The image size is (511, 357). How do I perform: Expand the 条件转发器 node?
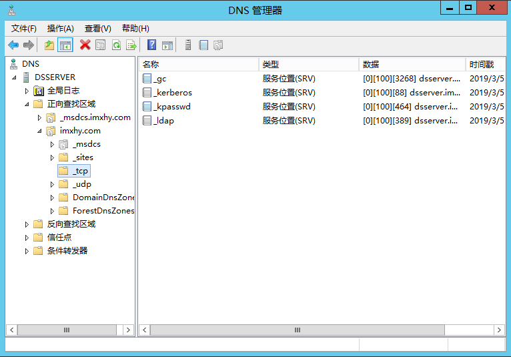pos(27,251)
